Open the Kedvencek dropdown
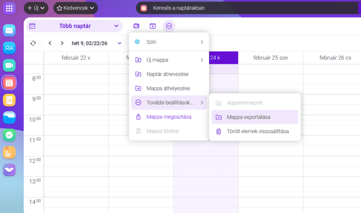361x213 pixels. 75,8
